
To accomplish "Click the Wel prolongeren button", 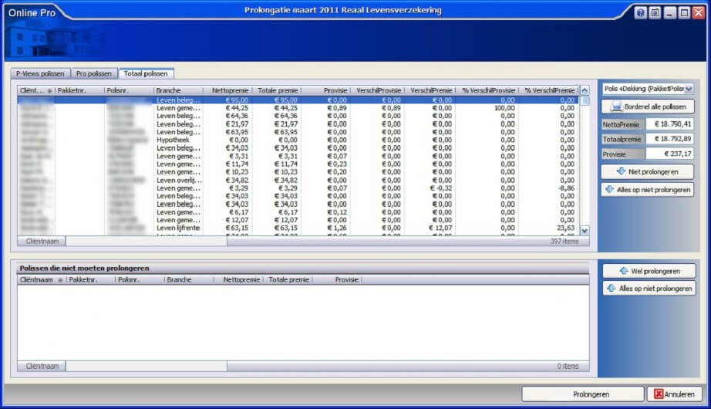I will point(649,271).
